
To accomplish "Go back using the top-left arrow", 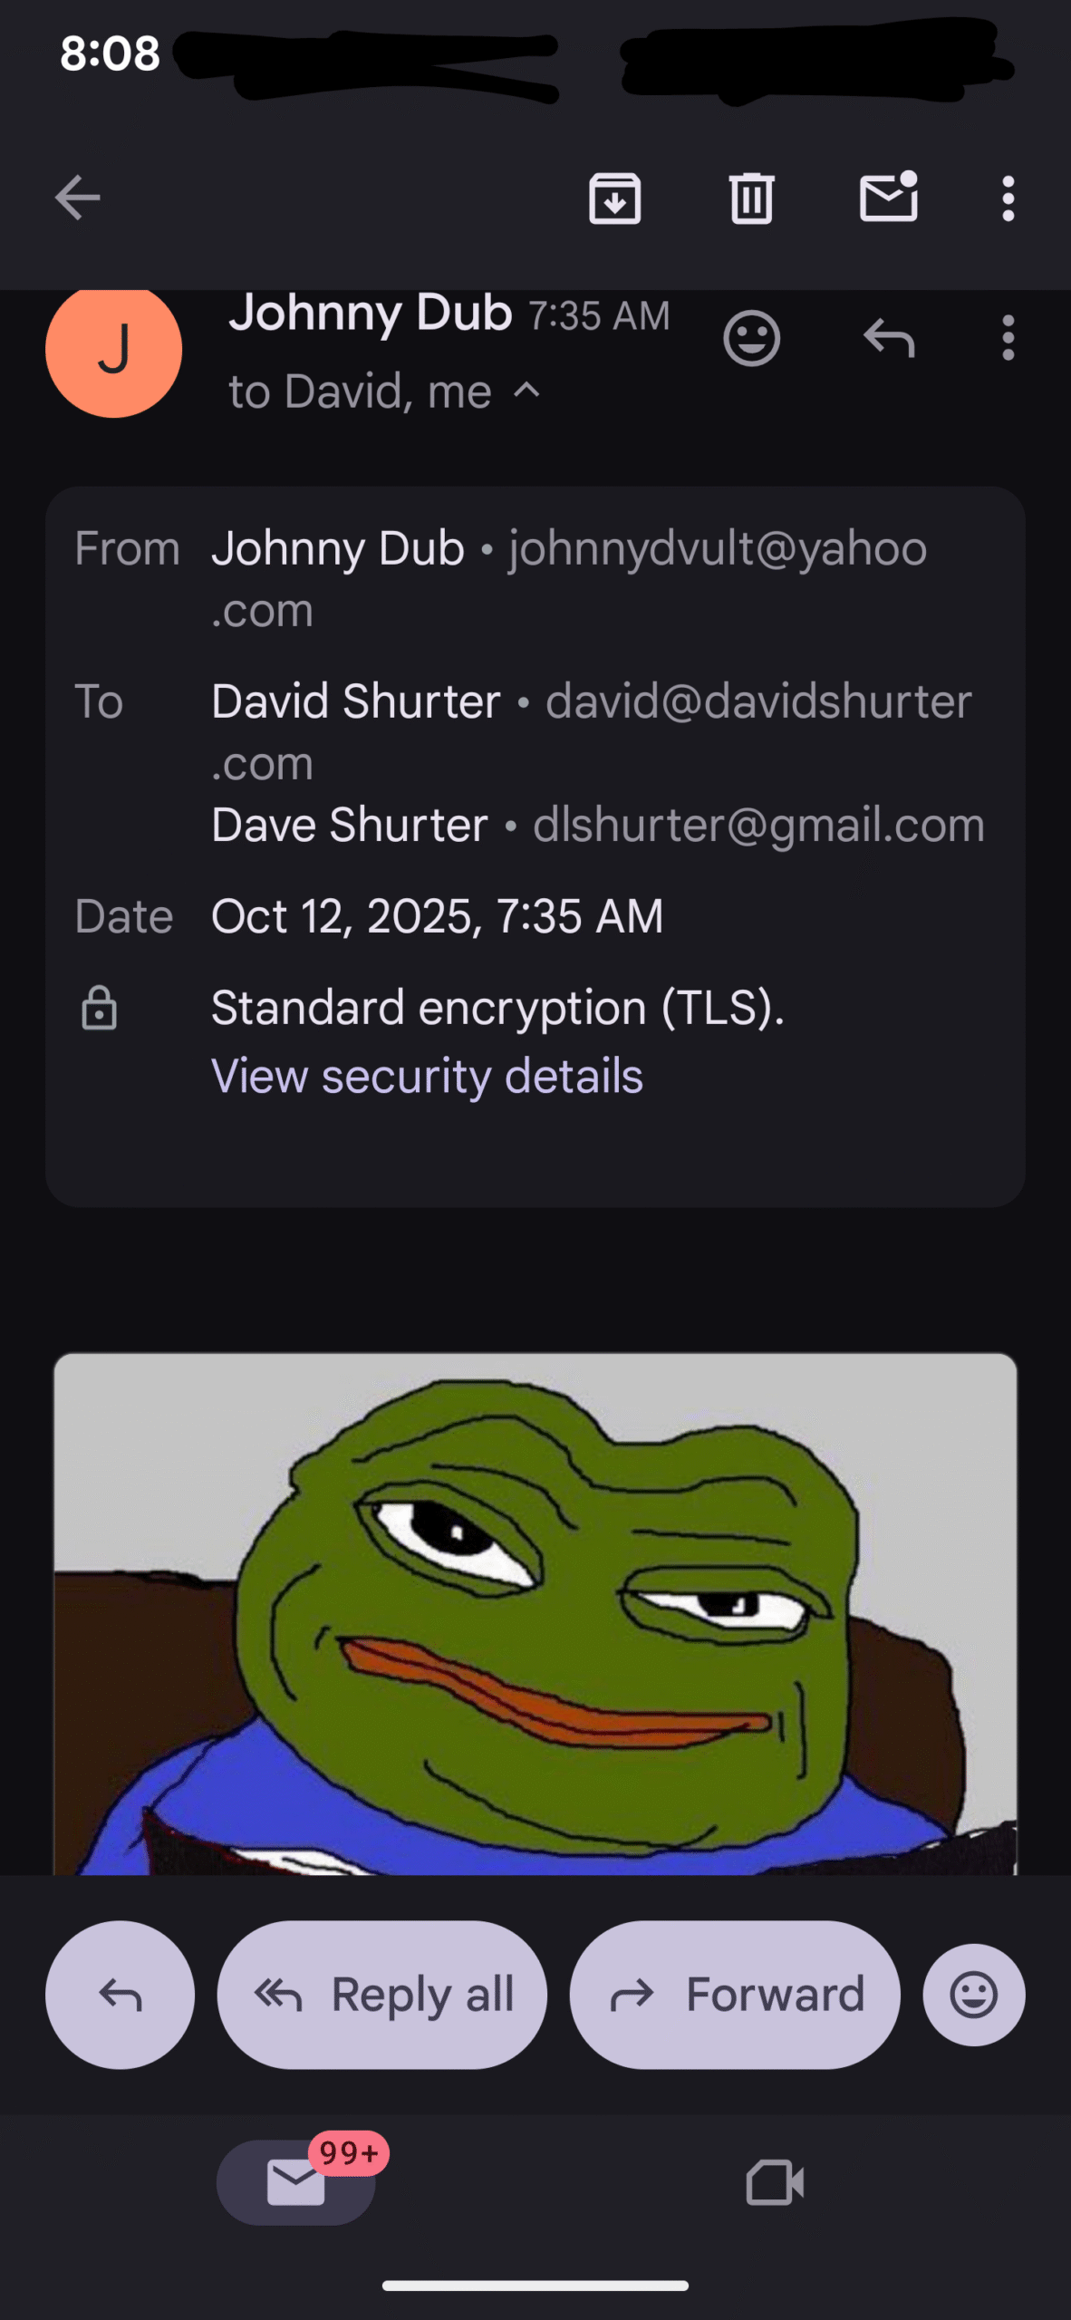I will [77, 198].
